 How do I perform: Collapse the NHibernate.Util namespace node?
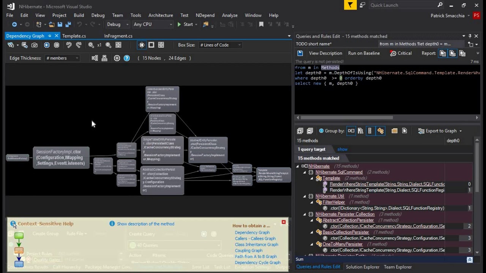pyautogui.click(x=305, y=196)
